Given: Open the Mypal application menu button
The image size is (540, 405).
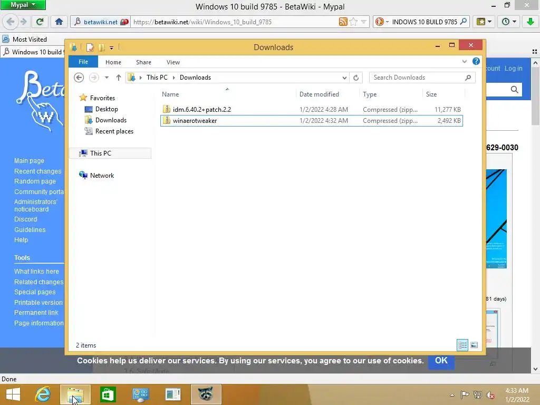Looking at the screenshot, I should pos(23,5).
